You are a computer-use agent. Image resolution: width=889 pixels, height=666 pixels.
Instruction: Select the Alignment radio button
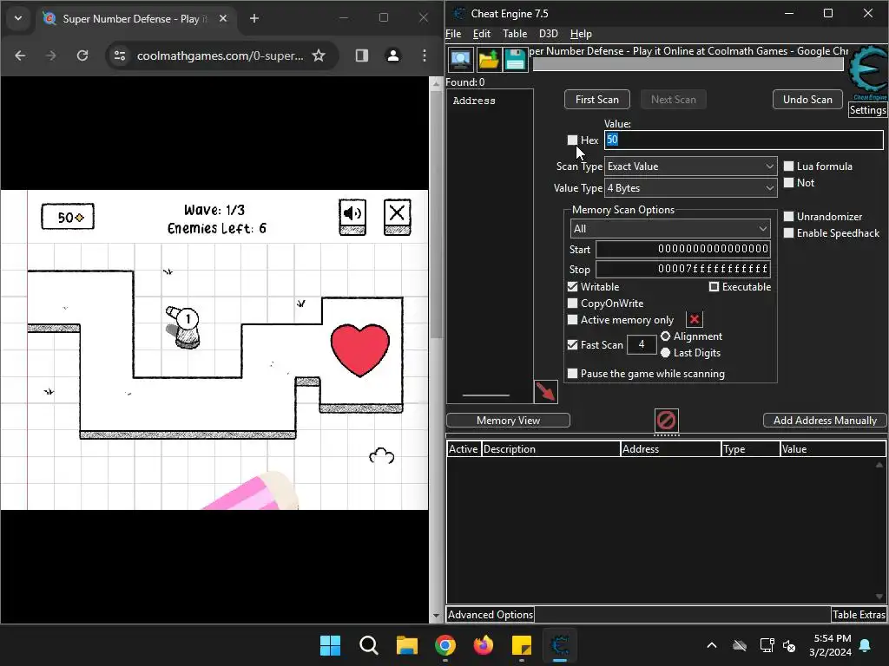coord(666,336)
